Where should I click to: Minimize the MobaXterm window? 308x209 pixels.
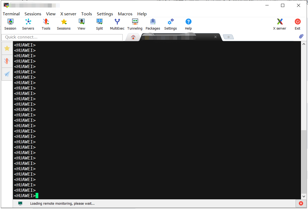click(267, 5)
